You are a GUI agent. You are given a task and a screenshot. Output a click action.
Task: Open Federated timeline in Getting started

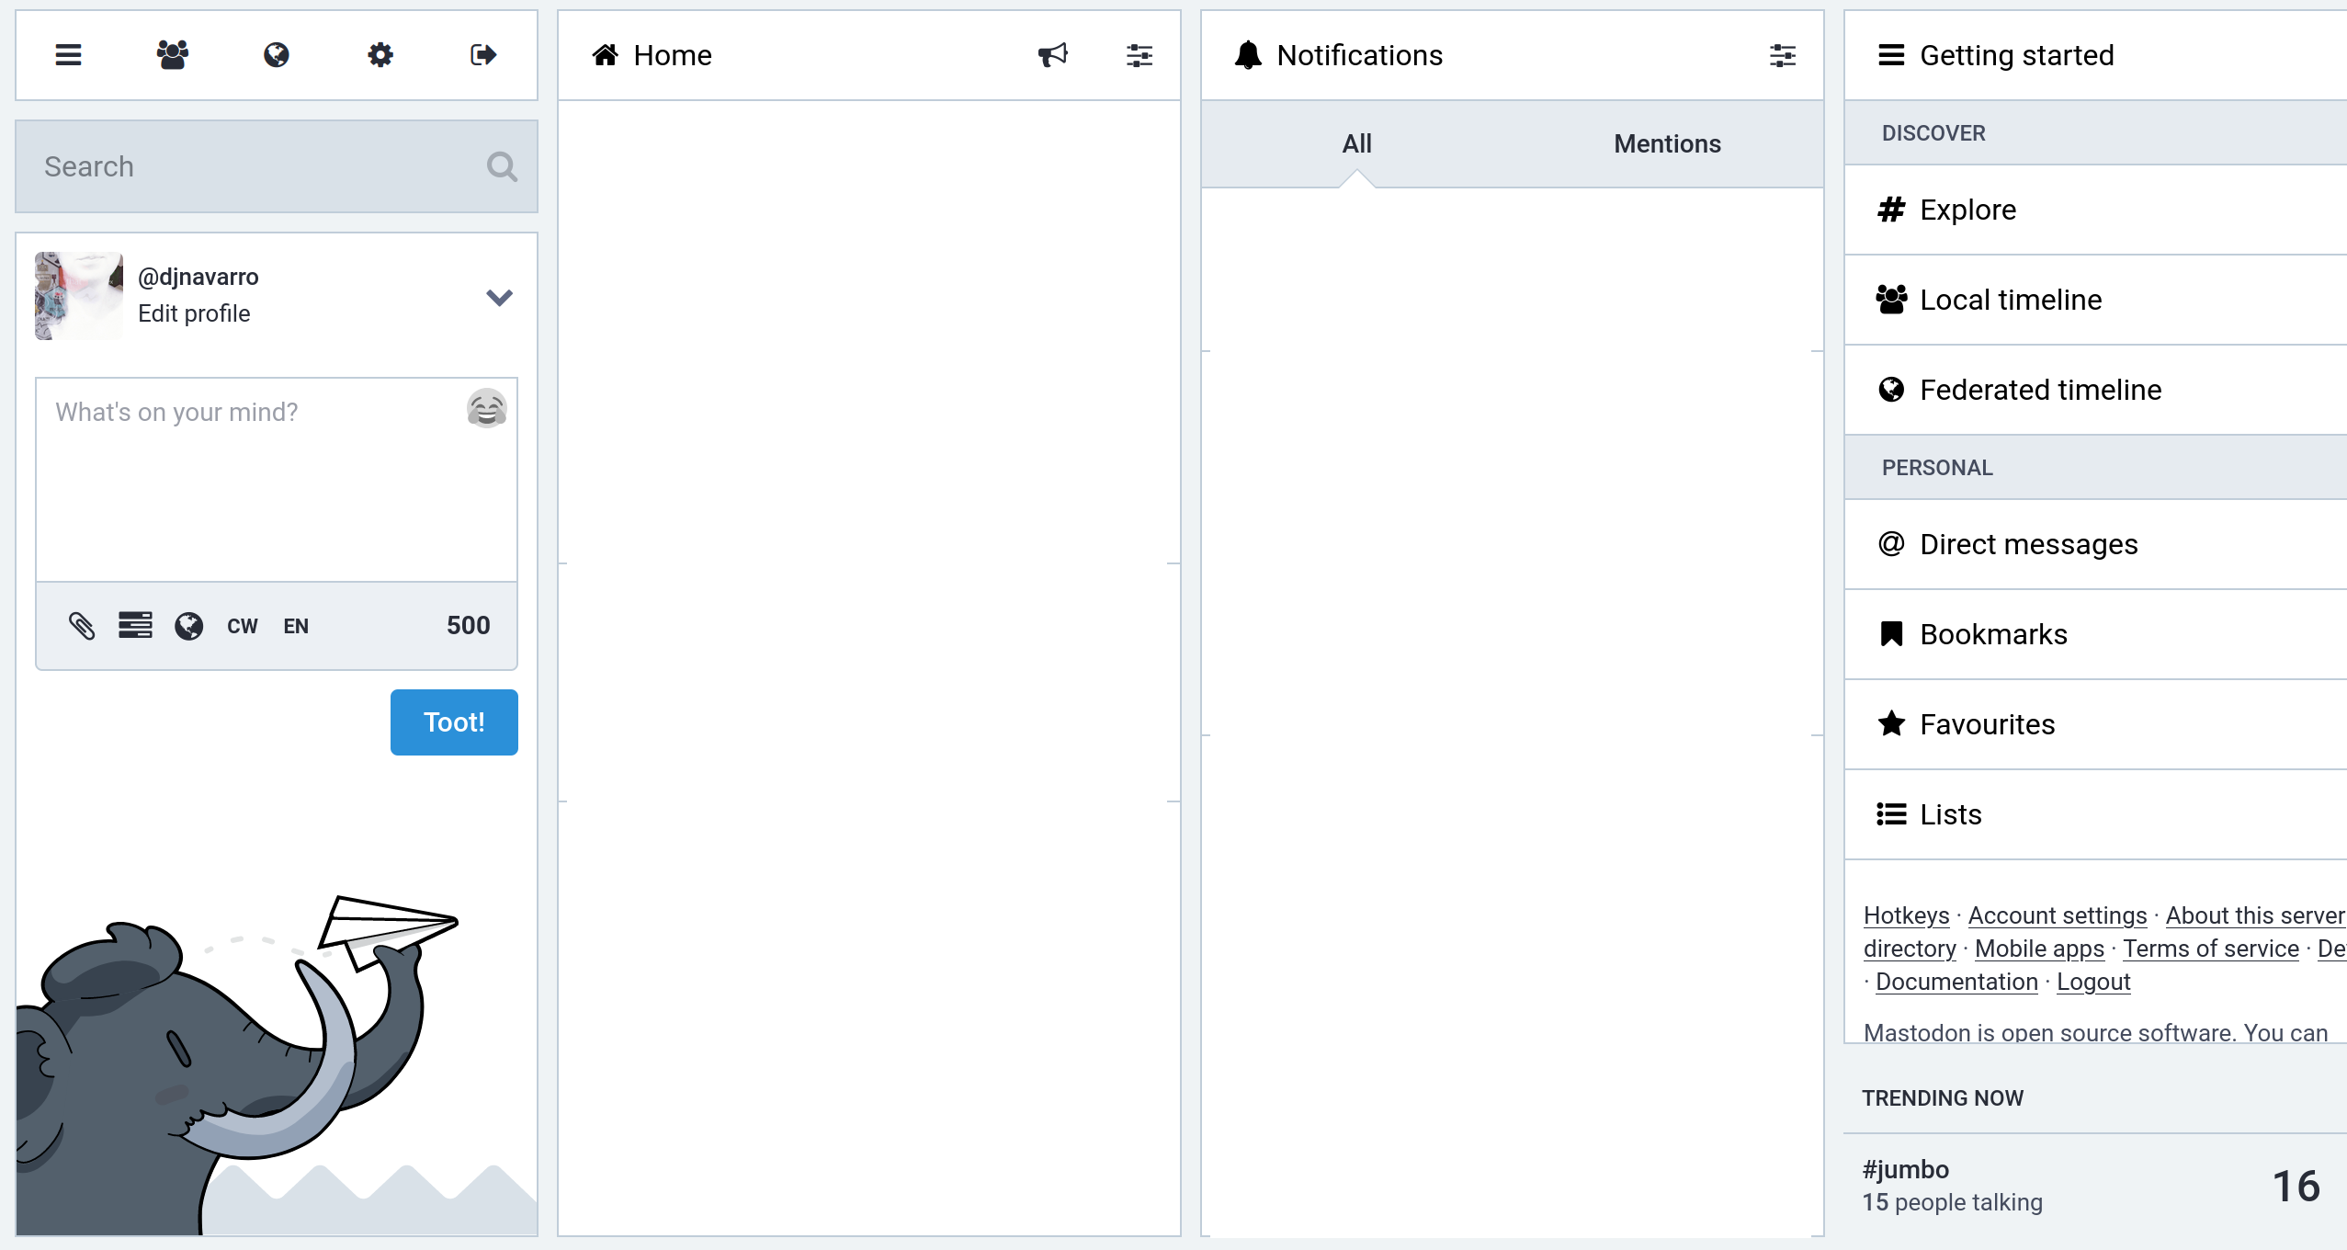pyautogui.click(x=2096, y=390)
